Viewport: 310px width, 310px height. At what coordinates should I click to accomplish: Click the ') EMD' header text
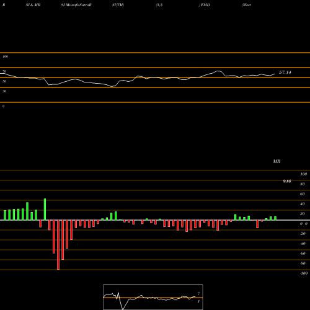pos(204,5)
